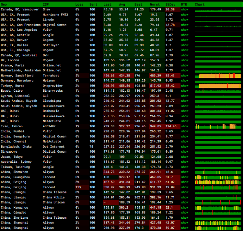Click 'show' for the Riyadh Cloudsigma row
Screen dimensions: 243x231
(185, 101)
